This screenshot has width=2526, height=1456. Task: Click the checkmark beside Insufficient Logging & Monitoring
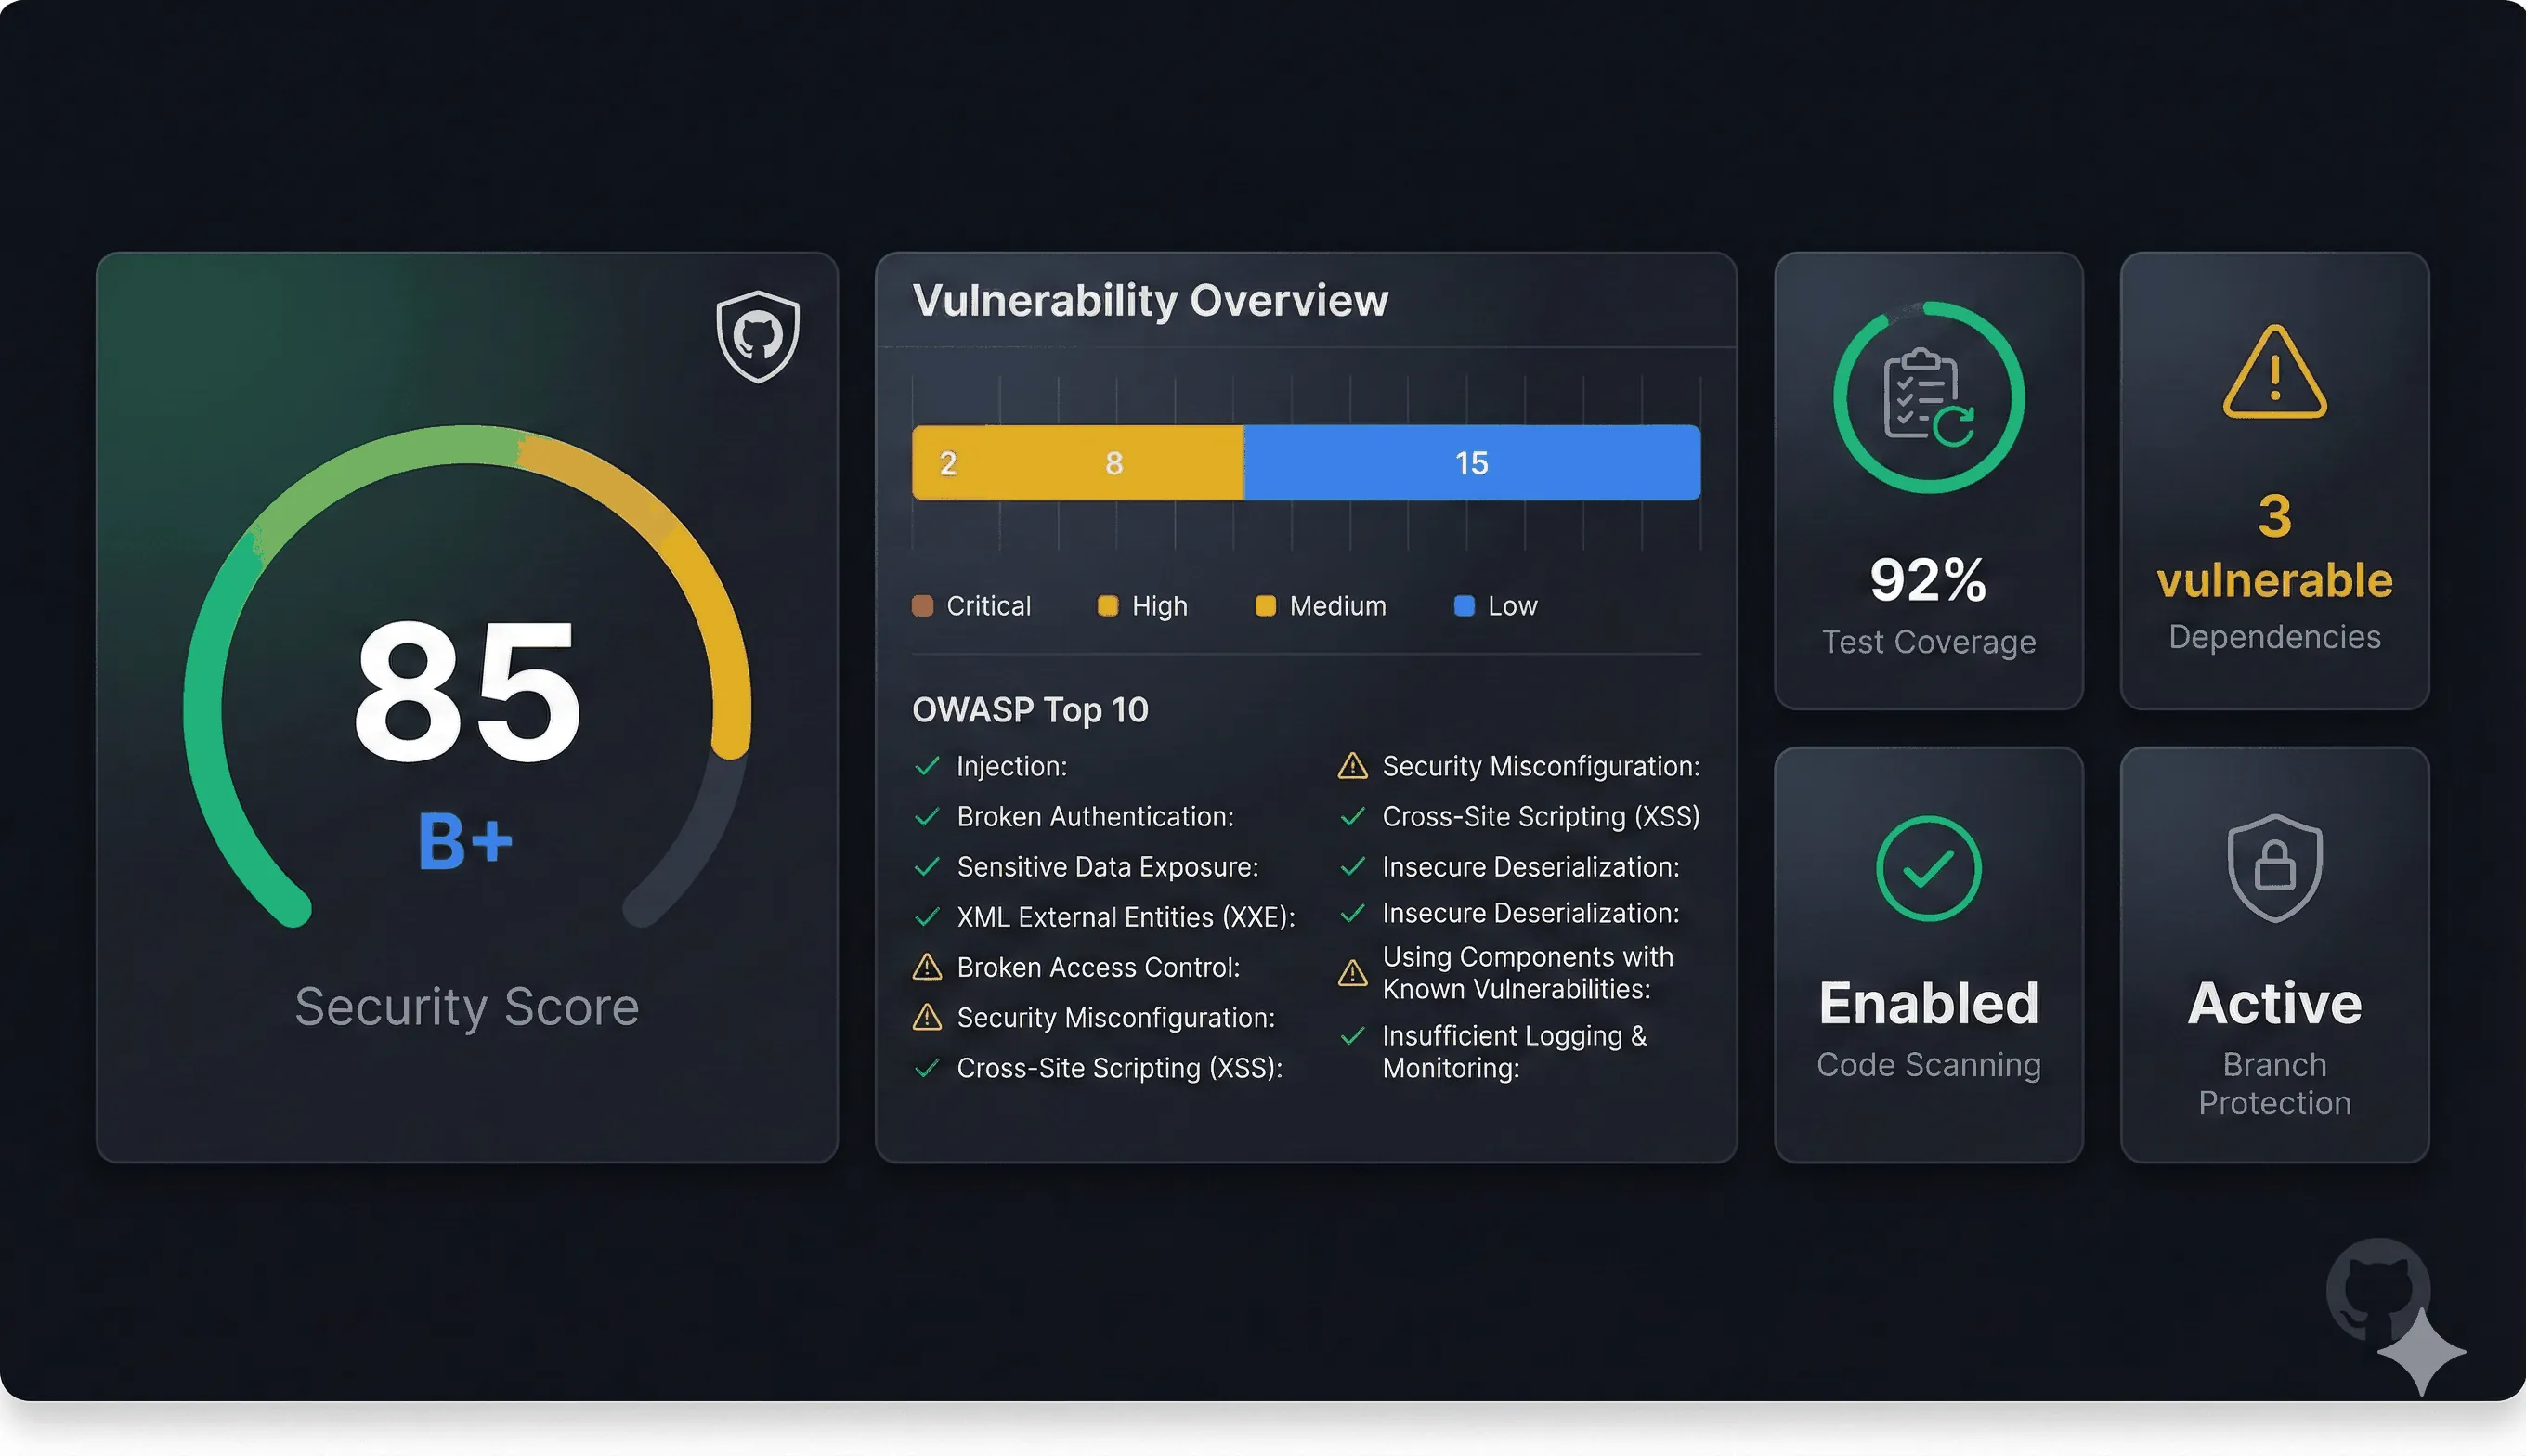(1353, 1036)
